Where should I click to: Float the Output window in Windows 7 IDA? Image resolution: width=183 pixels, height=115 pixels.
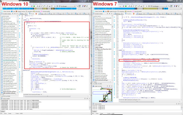[179, 104]
